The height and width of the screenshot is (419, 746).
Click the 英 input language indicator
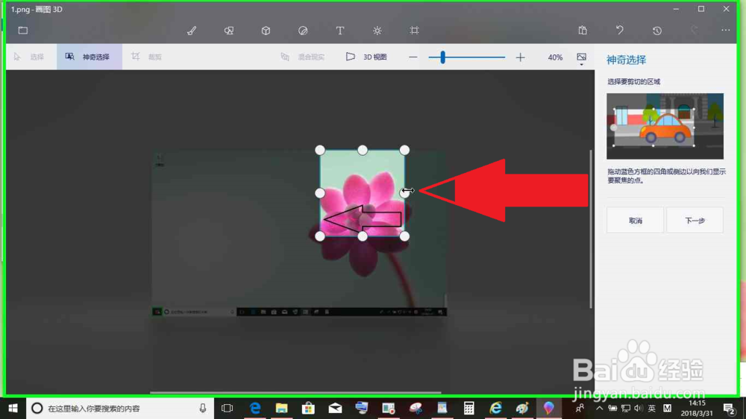pyautogui.click(x=652, y=408)
